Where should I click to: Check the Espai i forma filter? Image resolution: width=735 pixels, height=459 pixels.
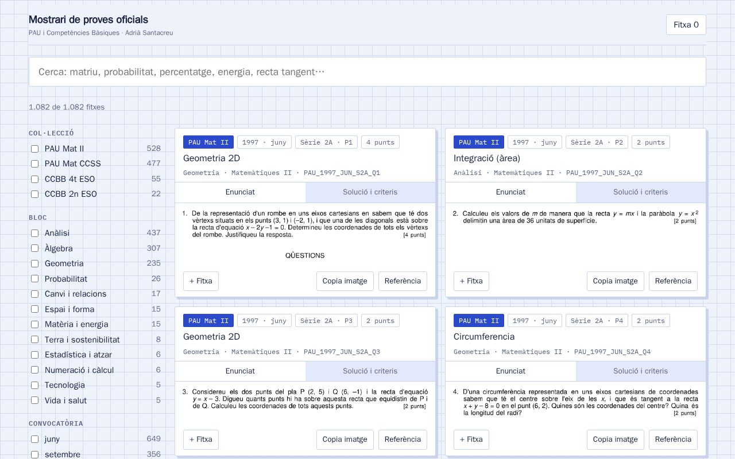pyautogui.click(x=34, y=309)
